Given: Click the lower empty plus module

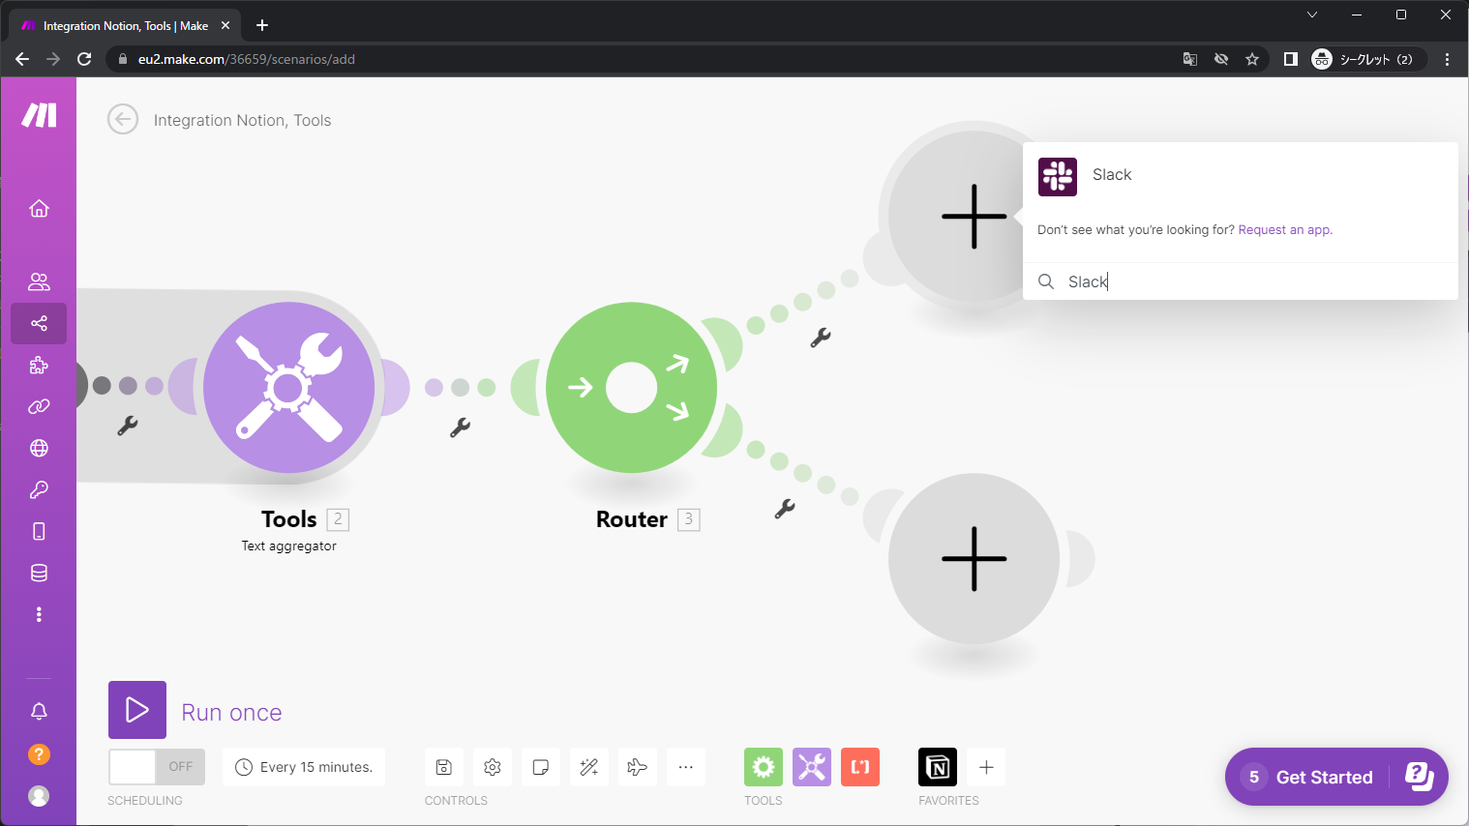Looking at the screenshot, I should [974, 559].
